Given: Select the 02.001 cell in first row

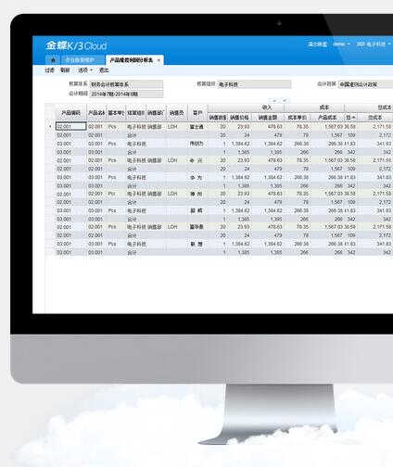Looking at the screenshot, I should 70,126.
